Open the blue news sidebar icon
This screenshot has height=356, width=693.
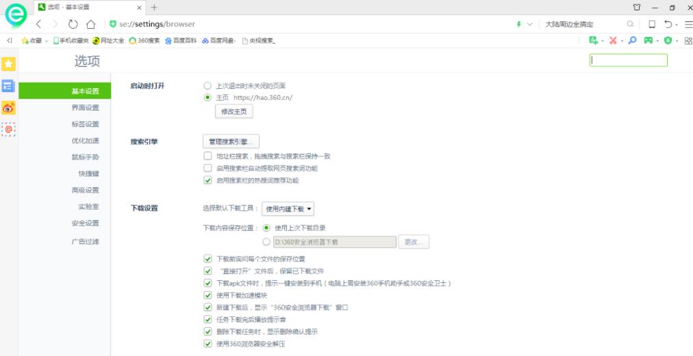click(8, 85)
